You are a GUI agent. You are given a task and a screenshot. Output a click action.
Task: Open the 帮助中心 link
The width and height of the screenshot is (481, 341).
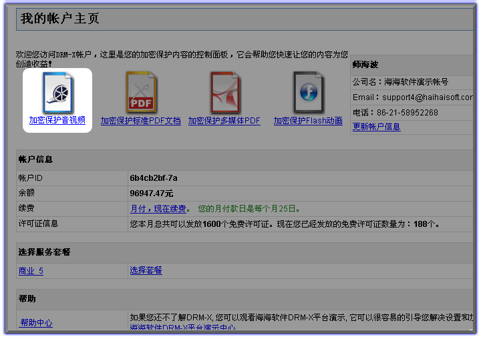click(x=36, y=322)
